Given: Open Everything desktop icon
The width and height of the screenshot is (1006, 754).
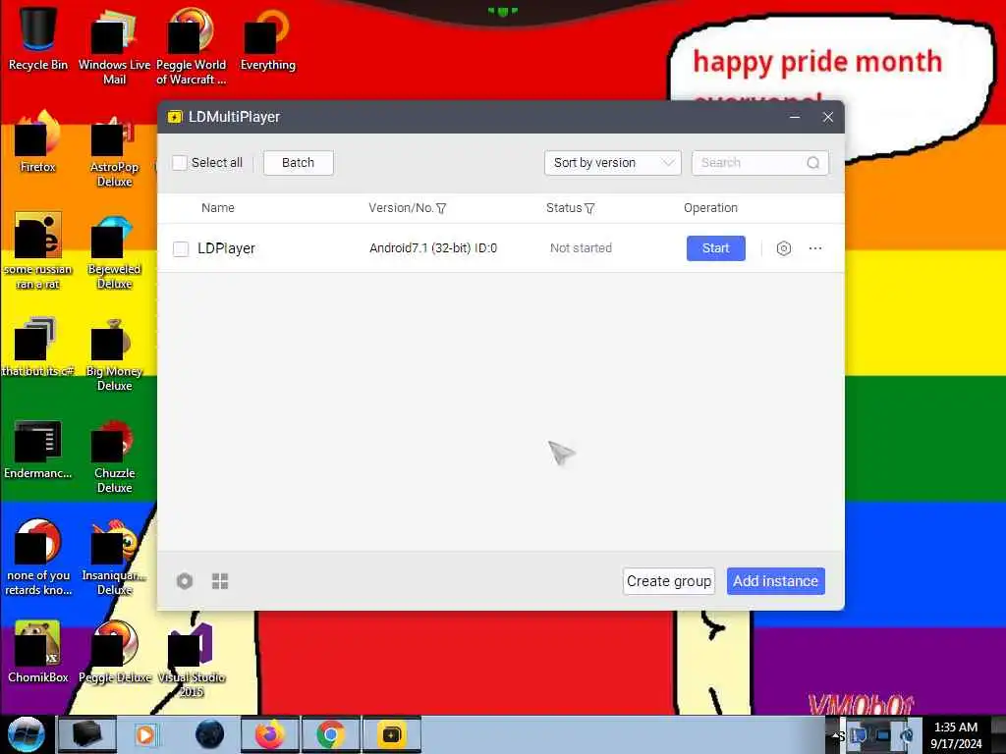Looking at the screenshot, I should pyautogui.click(x=267, y=38).
